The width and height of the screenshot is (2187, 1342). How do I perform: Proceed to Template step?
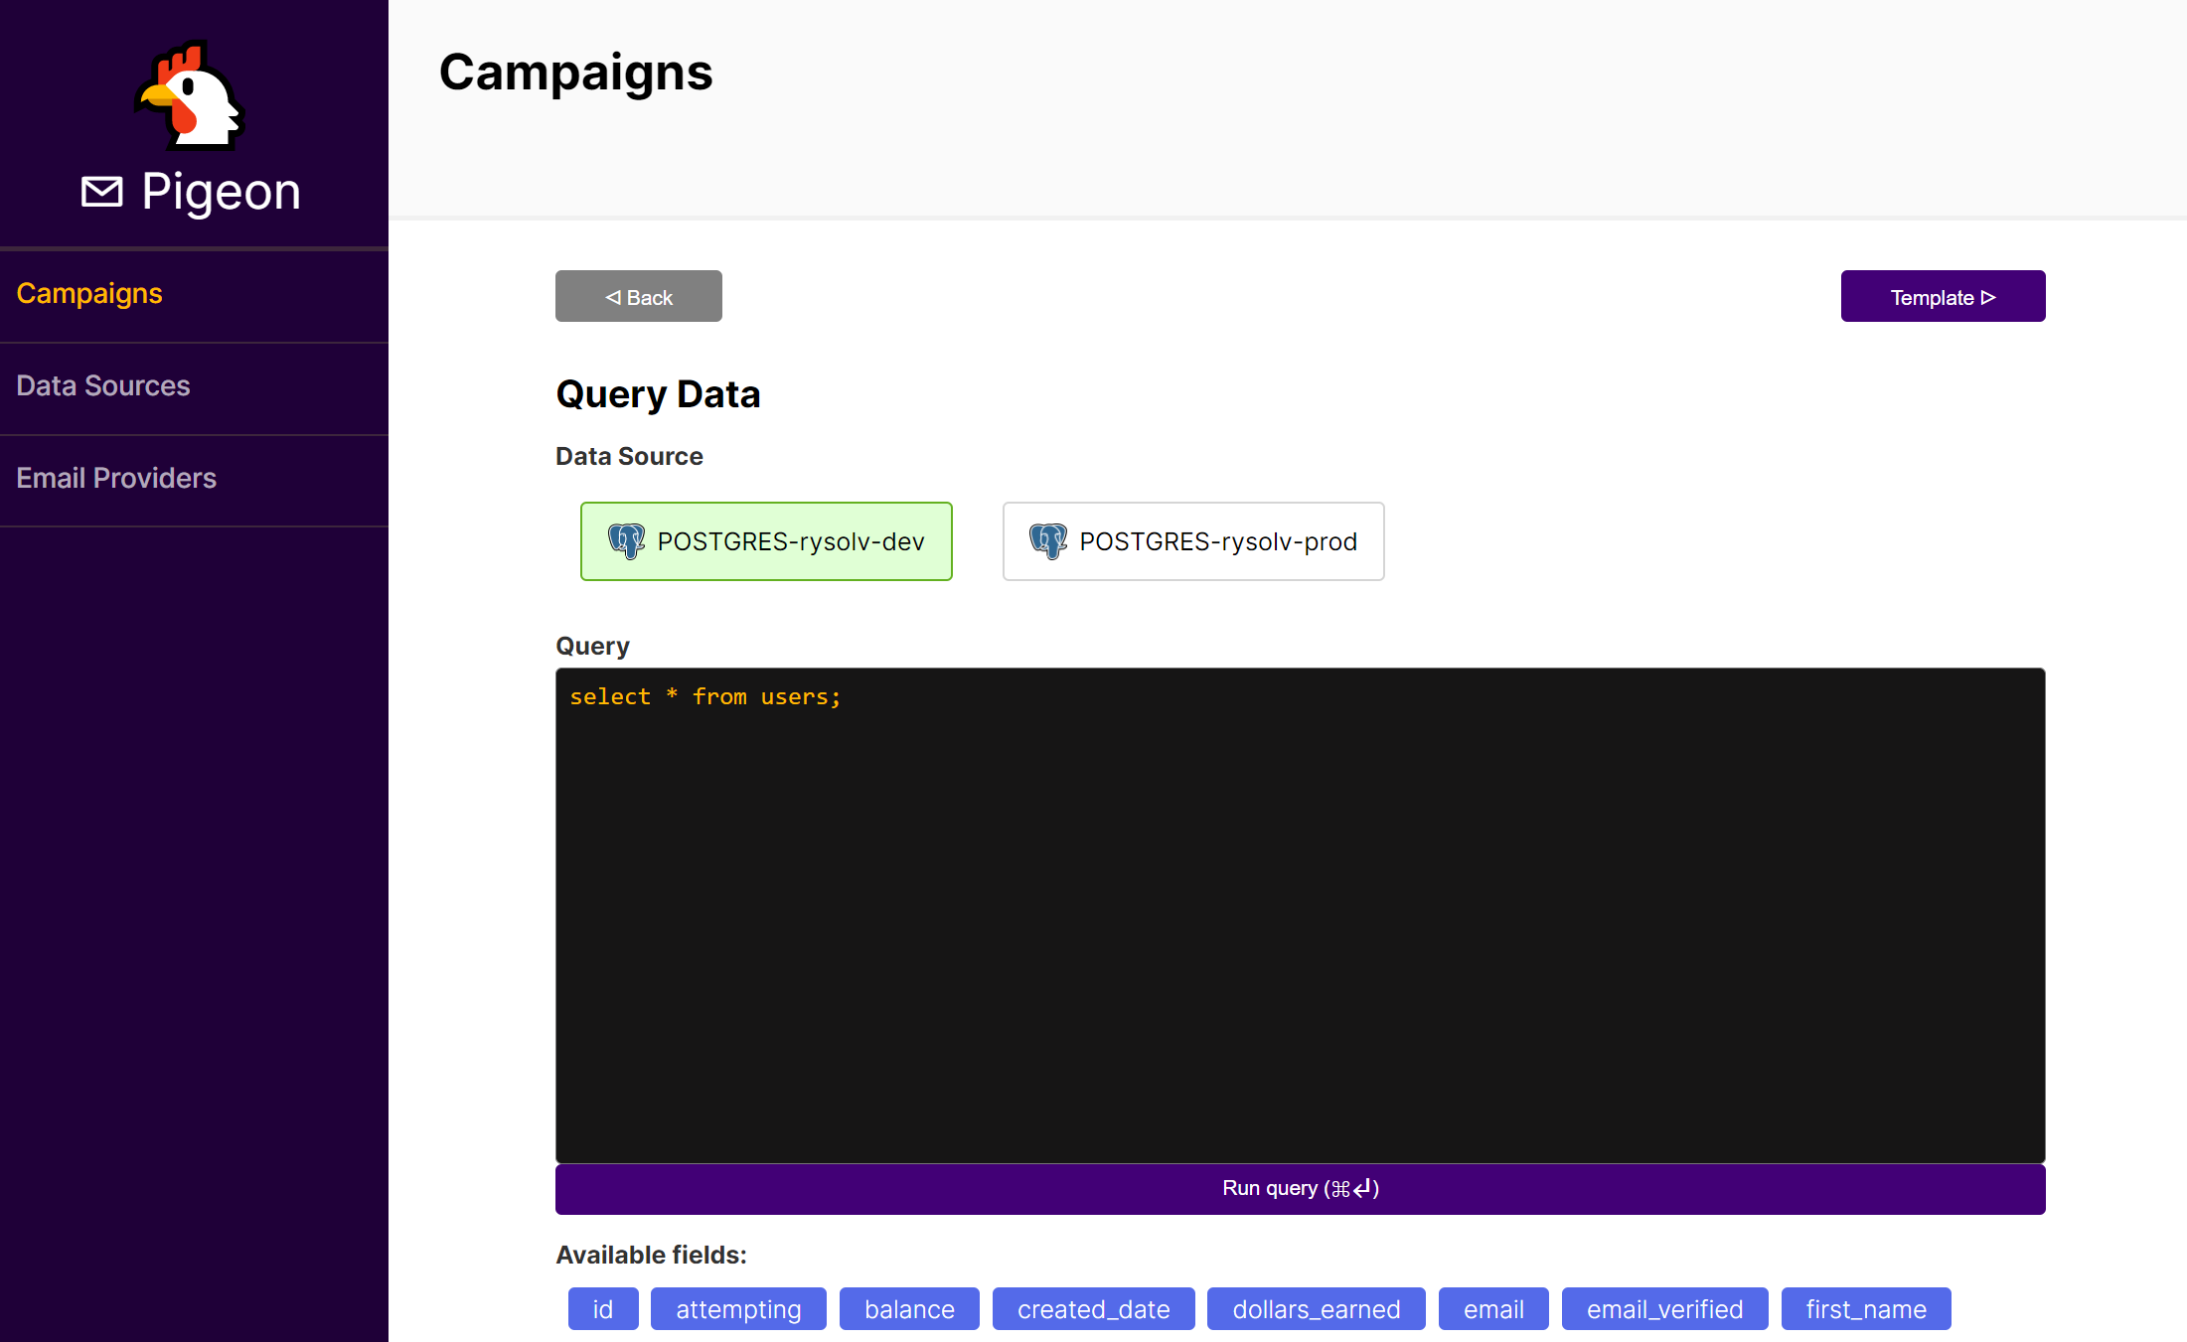(1942, 297)
